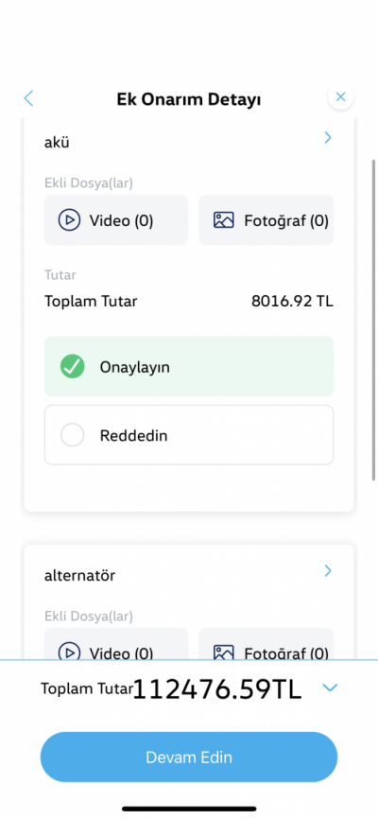Click the vertical scrollbar on right
This screenshot has height=819, width=378.
(373, 320)
